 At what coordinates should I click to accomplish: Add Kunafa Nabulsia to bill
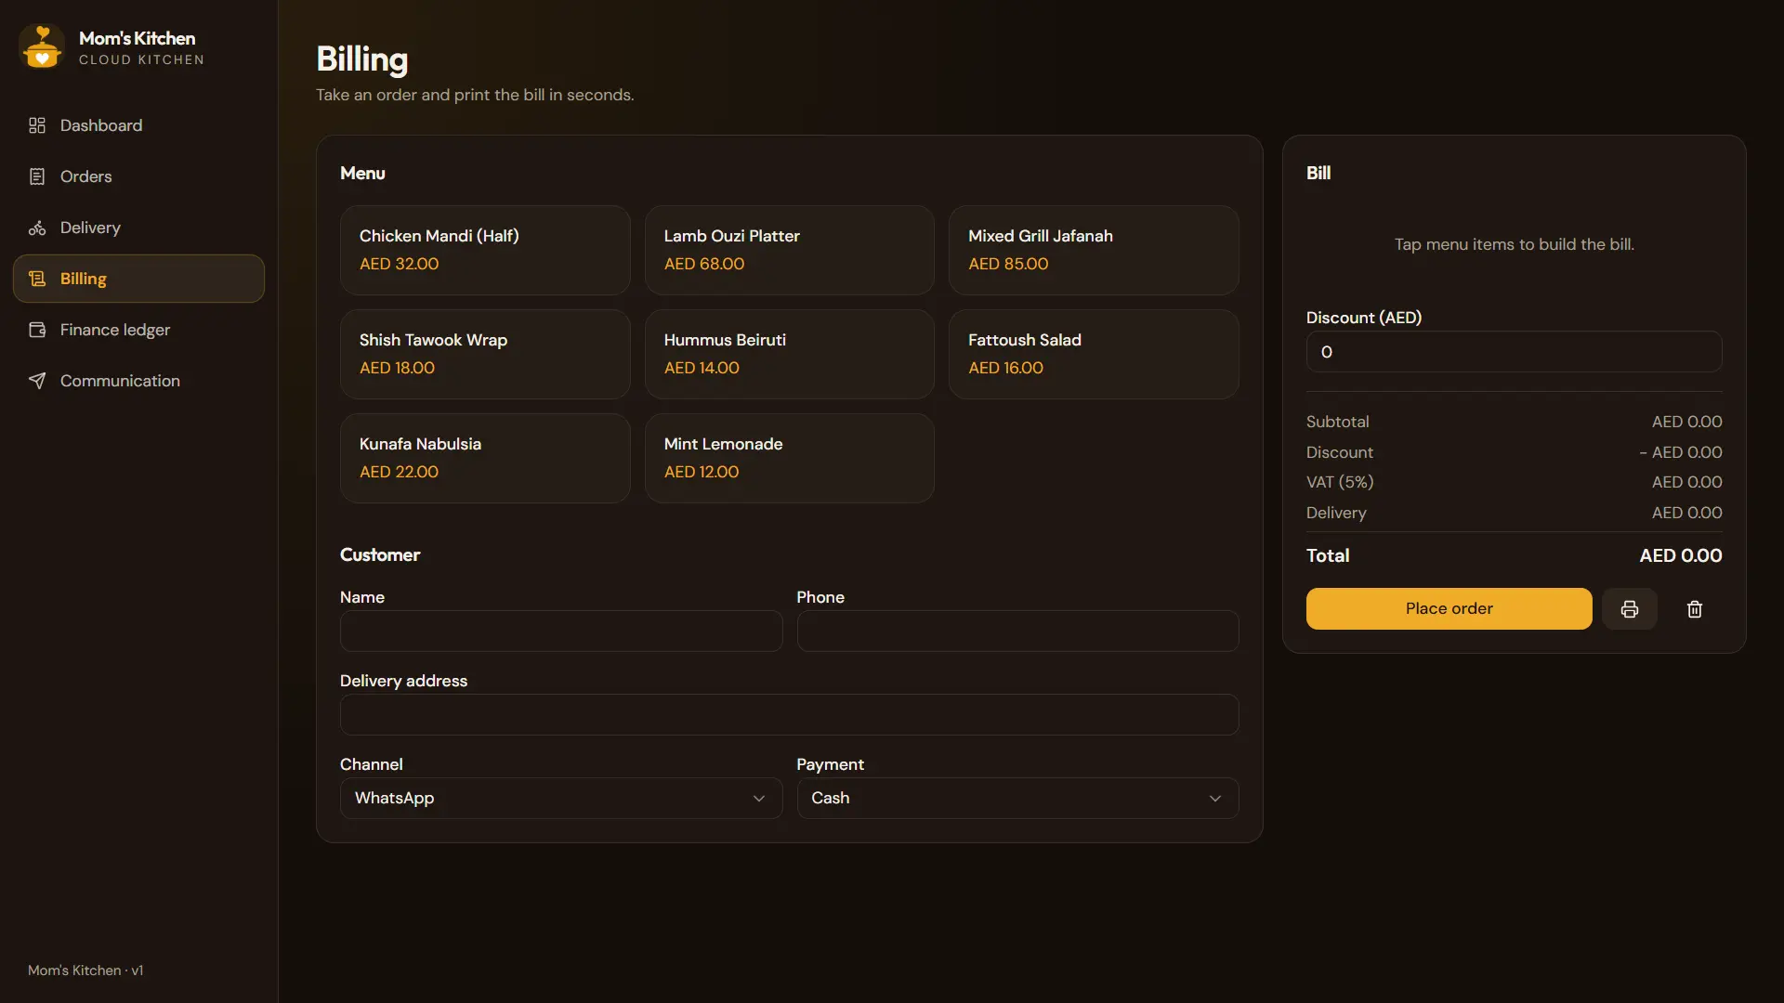pyautogui.click(x=485, y=458)
